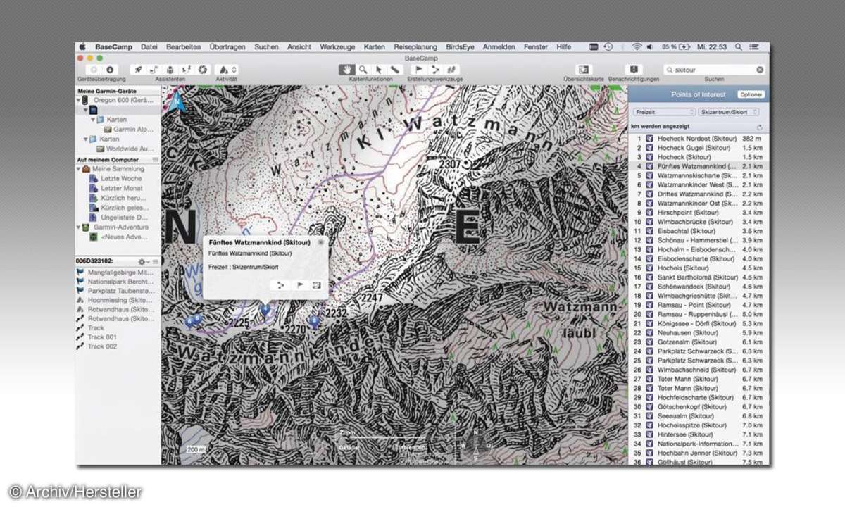
Task: Clear the skitour search field
Action: point(760,70)
